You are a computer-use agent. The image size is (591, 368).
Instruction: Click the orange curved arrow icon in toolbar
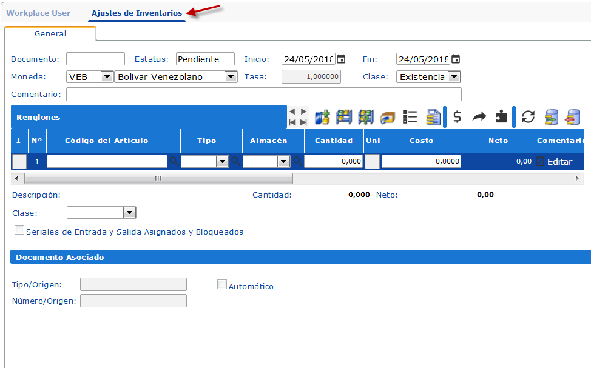(x=388, y=117)
